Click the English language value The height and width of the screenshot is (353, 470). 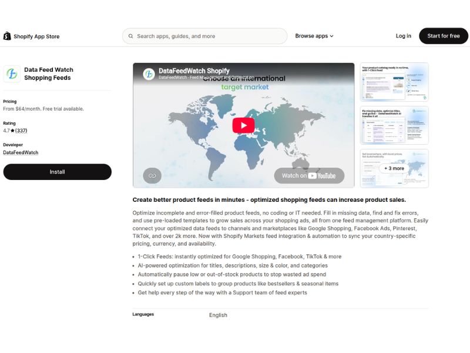click(218, 315)
